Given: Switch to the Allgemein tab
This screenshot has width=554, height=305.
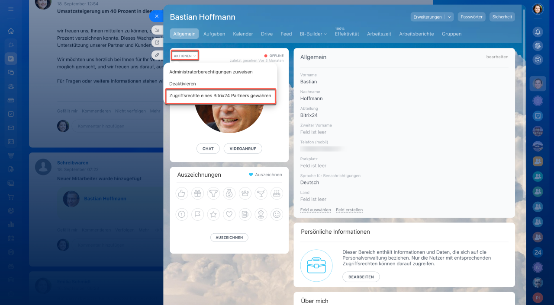Looking at the screenshot, I should 184,34.
